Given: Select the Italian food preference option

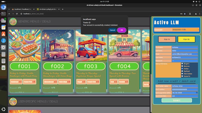Looking at the screenshot, I should (182, 69).
